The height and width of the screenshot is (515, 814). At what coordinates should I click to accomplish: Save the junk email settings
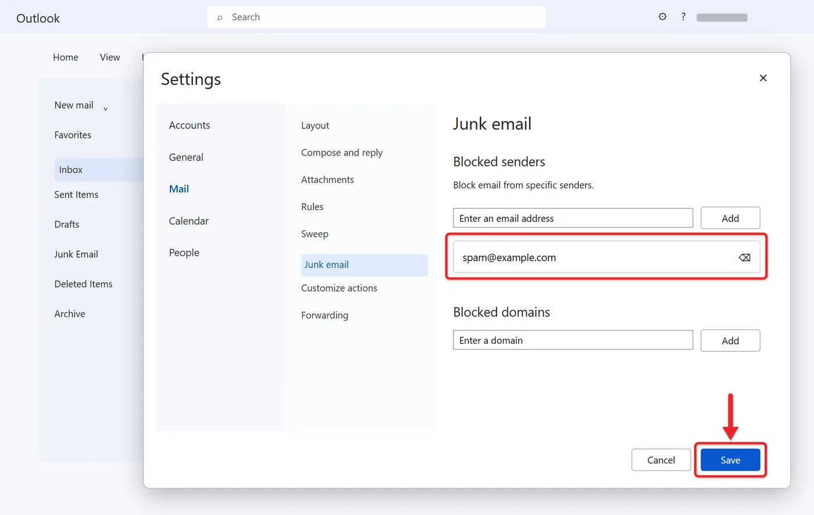click(x=730, y=460)
